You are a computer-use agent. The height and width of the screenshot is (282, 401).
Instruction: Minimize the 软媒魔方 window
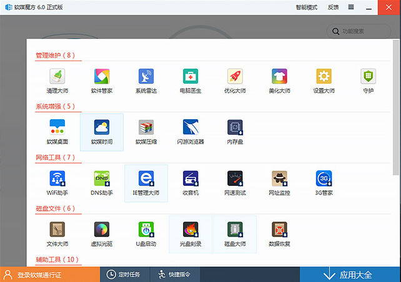point(369,7)
